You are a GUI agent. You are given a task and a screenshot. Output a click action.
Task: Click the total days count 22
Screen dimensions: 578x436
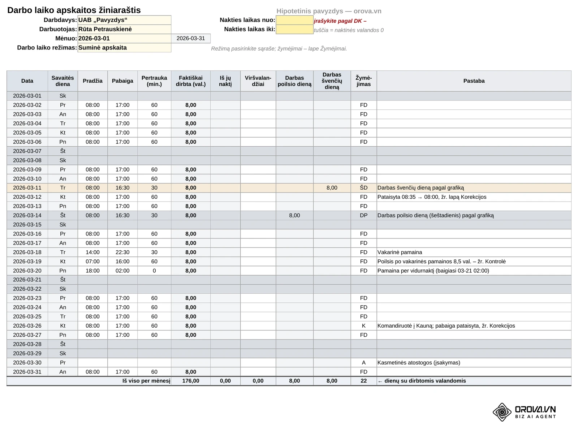pyautogui.click(x=363, y=381)
